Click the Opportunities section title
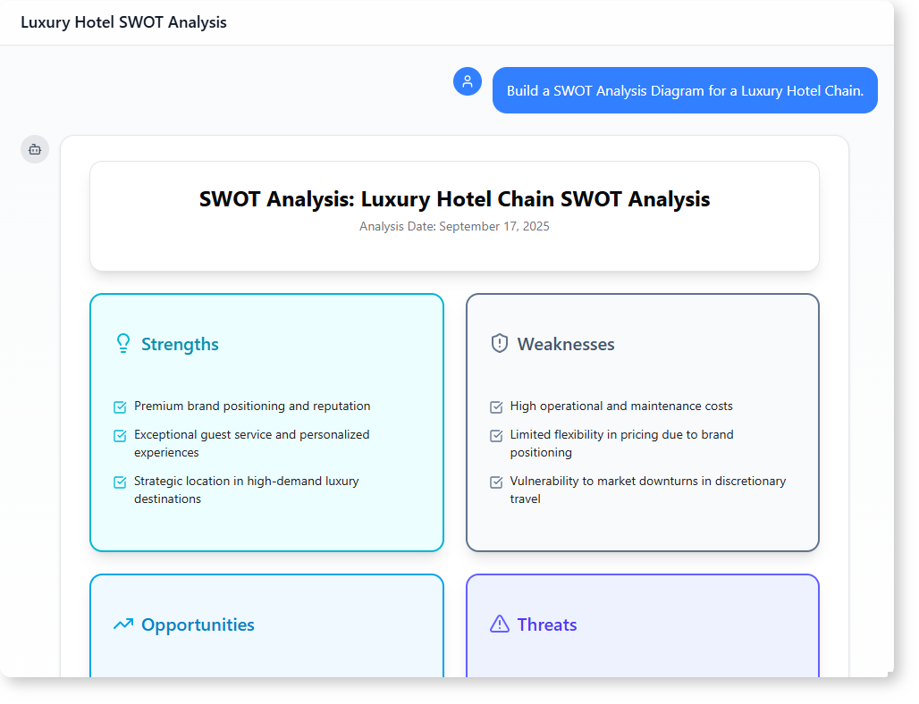Viewport: 919px width, 704px height. [x=198, y=624]
